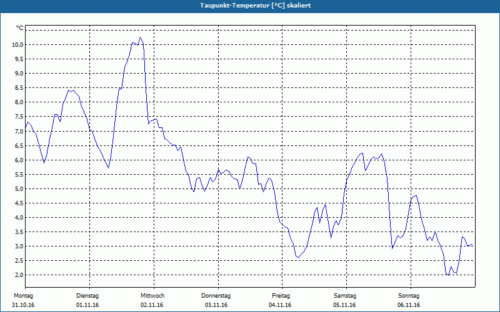This screenshot has width=500, height=312.
Task: Click the 10,0 axis value
Action: [x=17, y=44]
